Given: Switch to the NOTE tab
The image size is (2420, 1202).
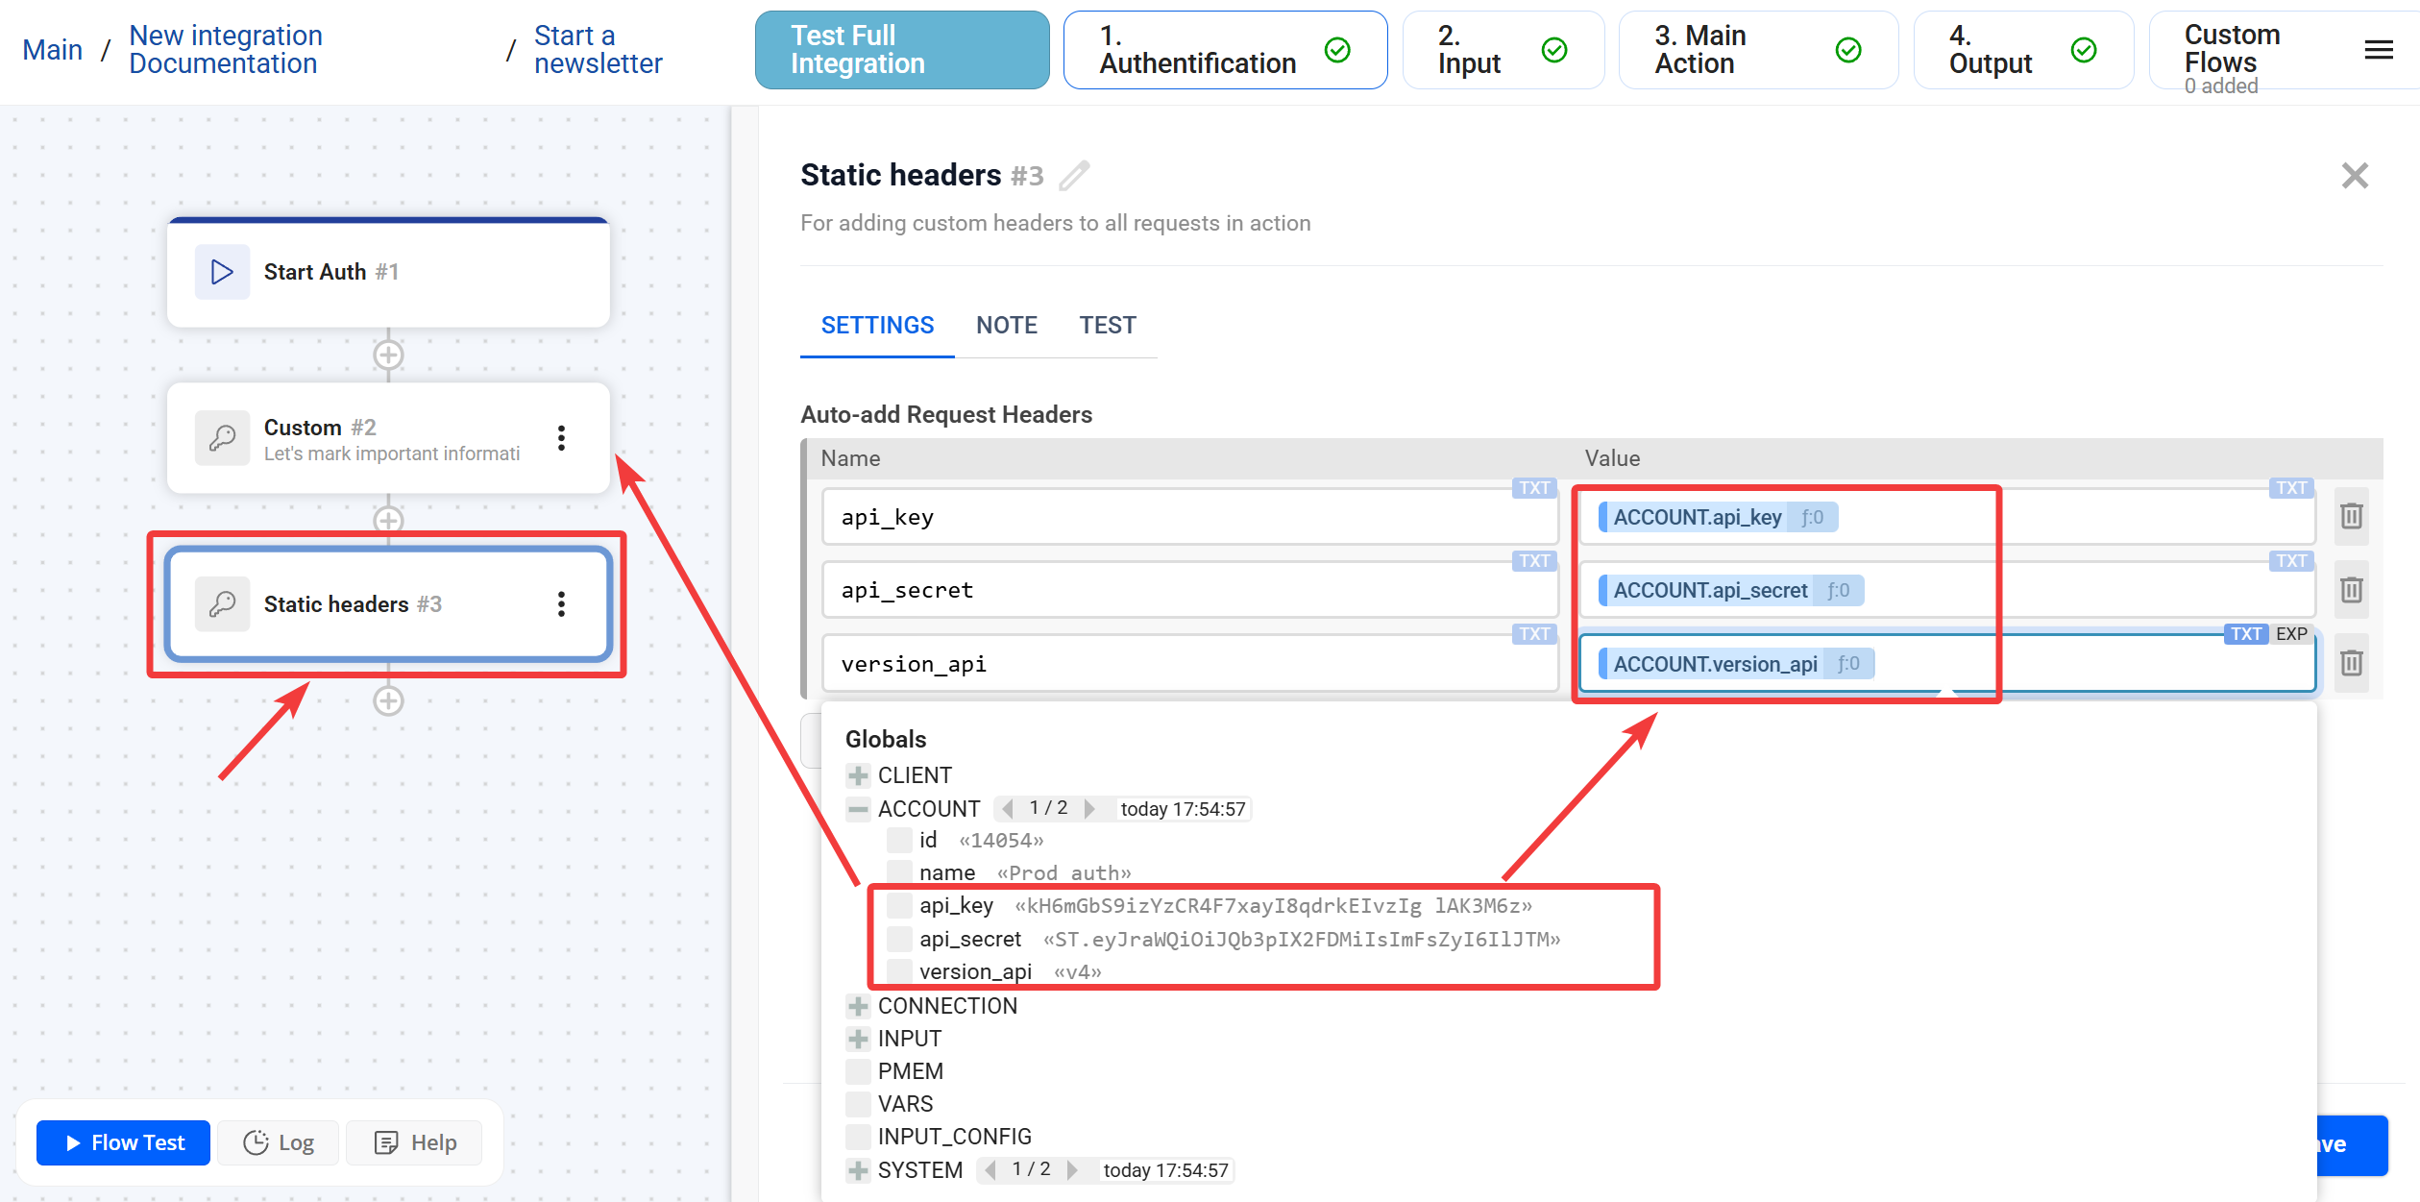Looking at the screenshot, I should (x=1006, y=326).
